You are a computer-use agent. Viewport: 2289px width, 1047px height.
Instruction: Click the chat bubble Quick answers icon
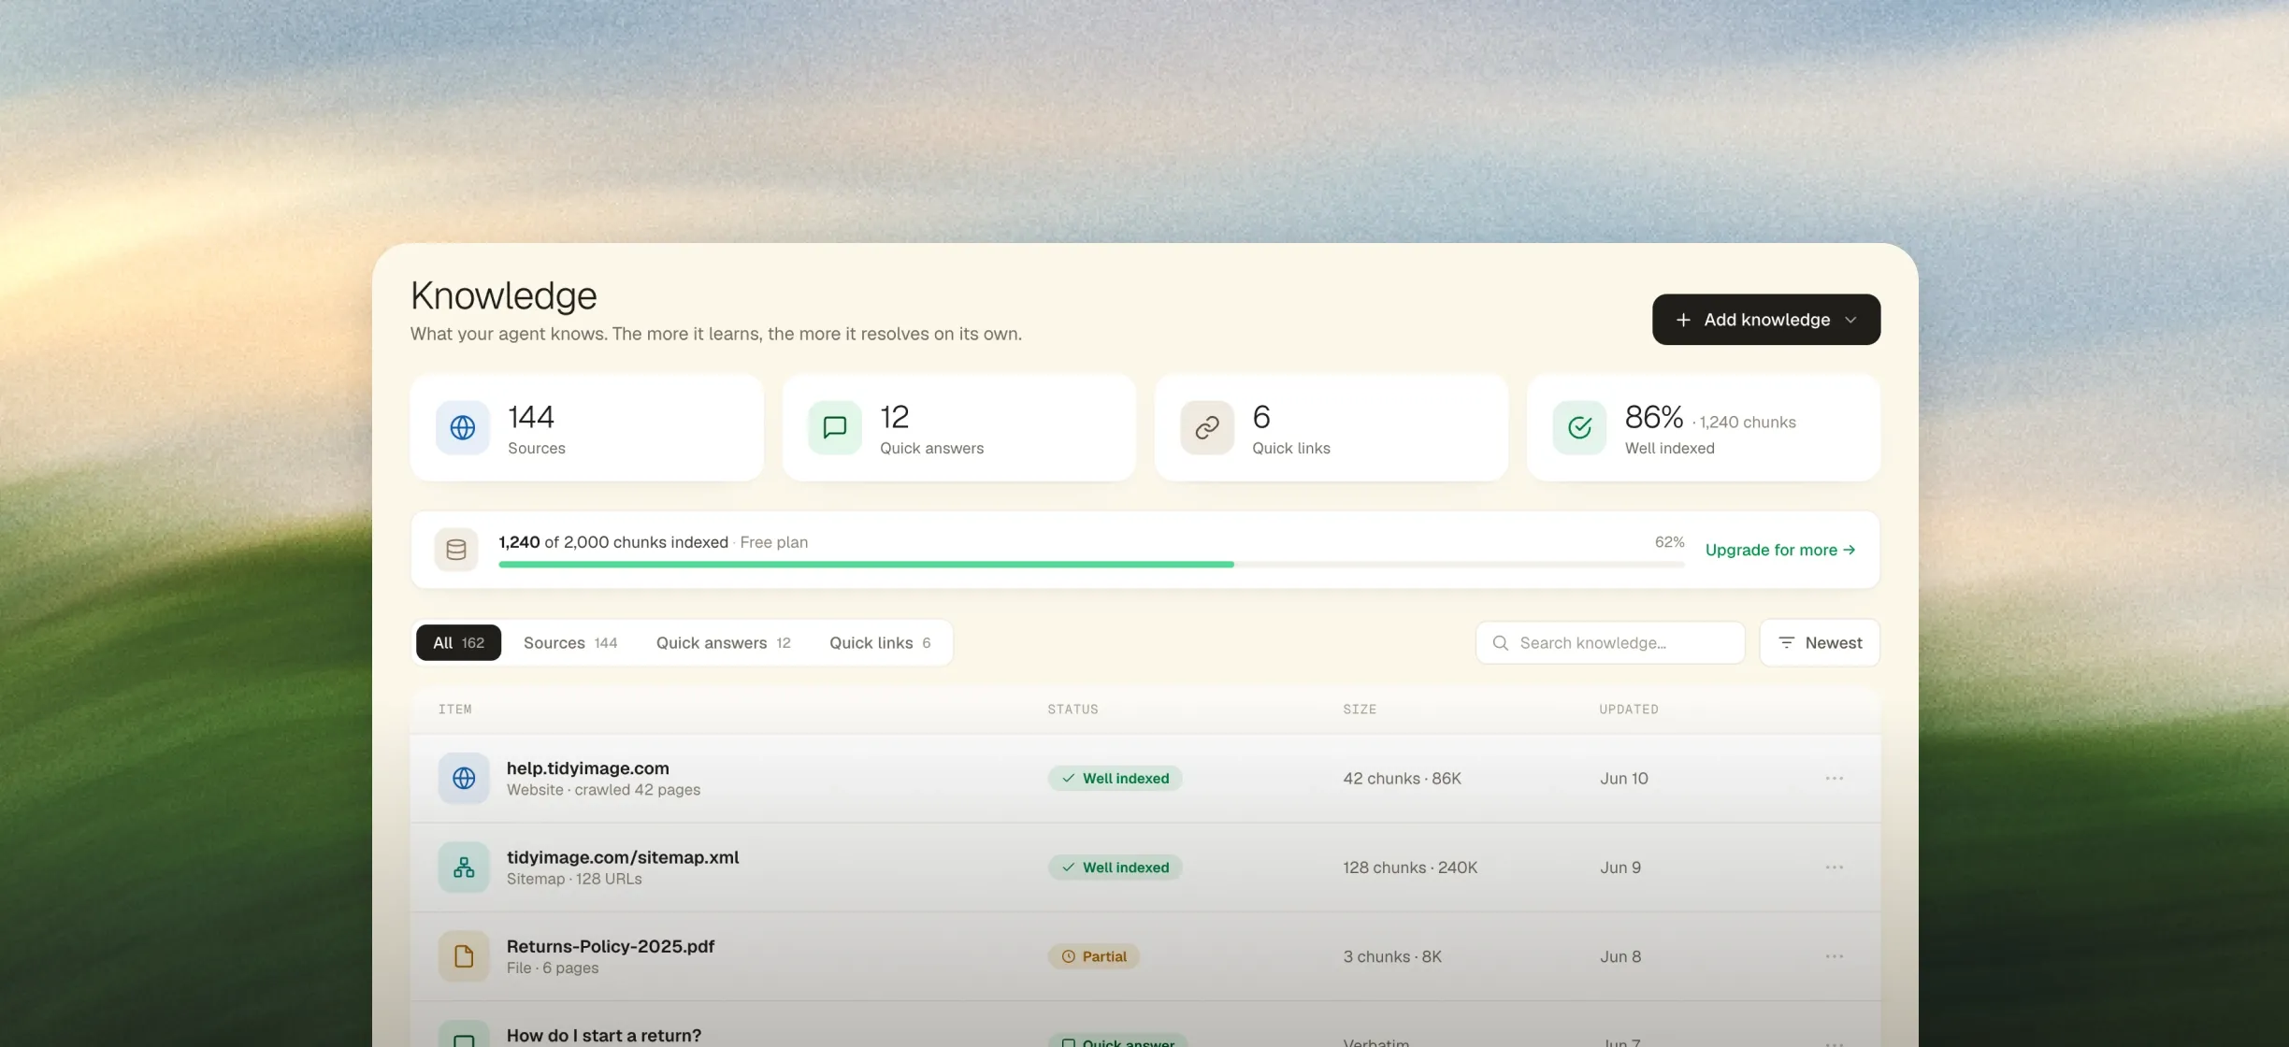click(834, 427)
